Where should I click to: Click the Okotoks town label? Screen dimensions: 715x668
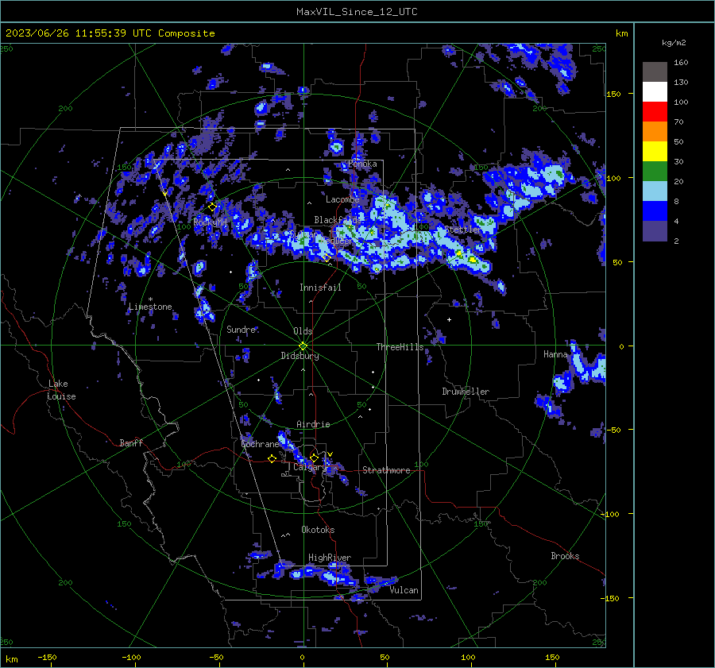(318, 530)
